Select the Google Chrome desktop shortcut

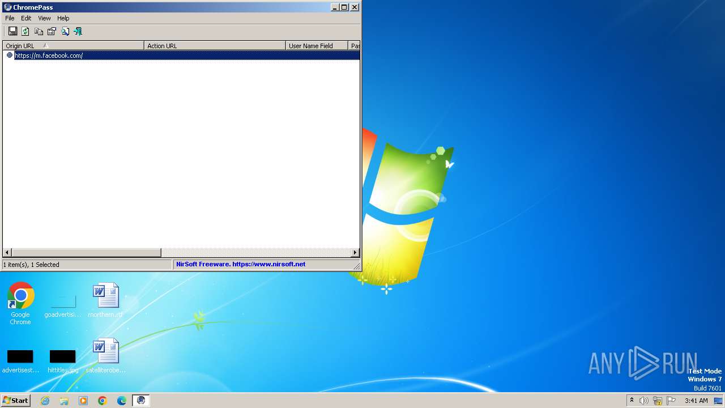[20, 304]
